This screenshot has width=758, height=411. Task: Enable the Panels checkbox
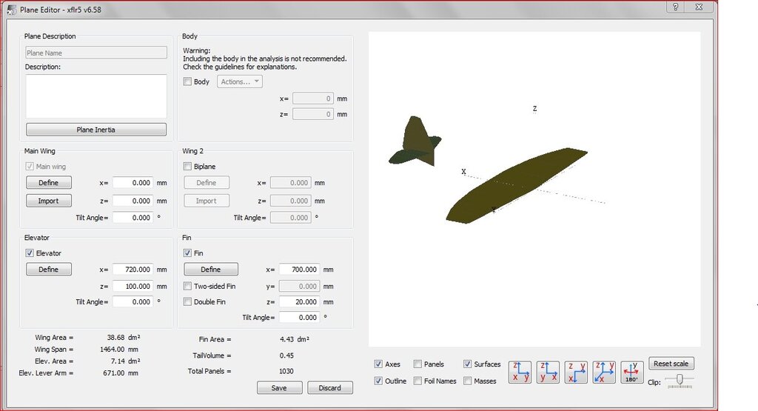418,364
